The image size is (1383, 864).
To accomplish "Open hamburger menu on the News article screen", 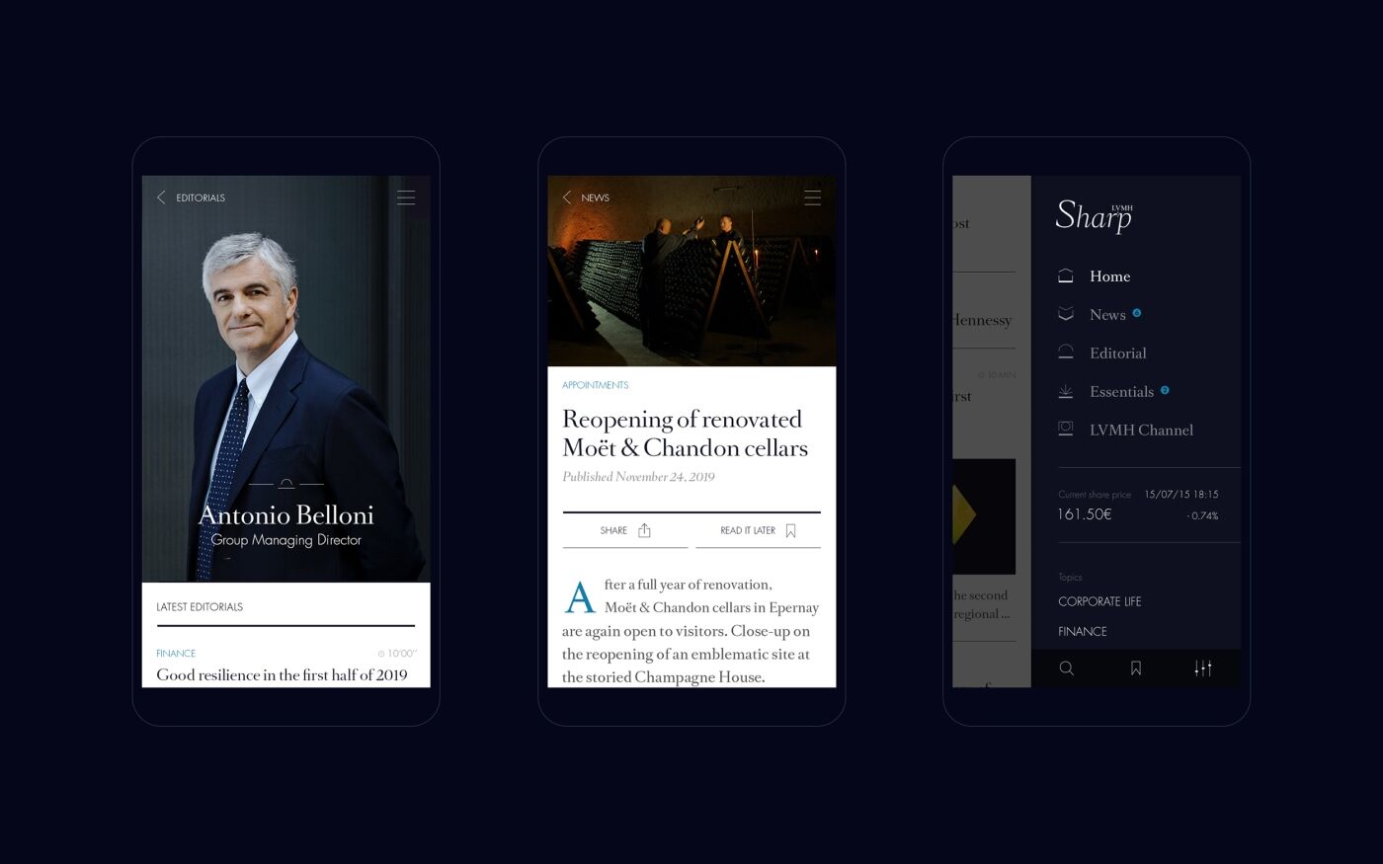I will click(812, 197).
